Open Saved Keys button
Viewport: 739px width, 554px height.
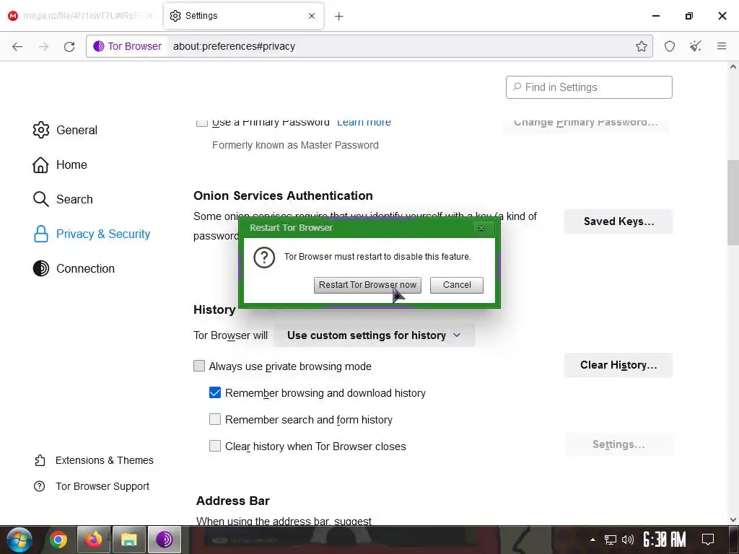[618, 221]
